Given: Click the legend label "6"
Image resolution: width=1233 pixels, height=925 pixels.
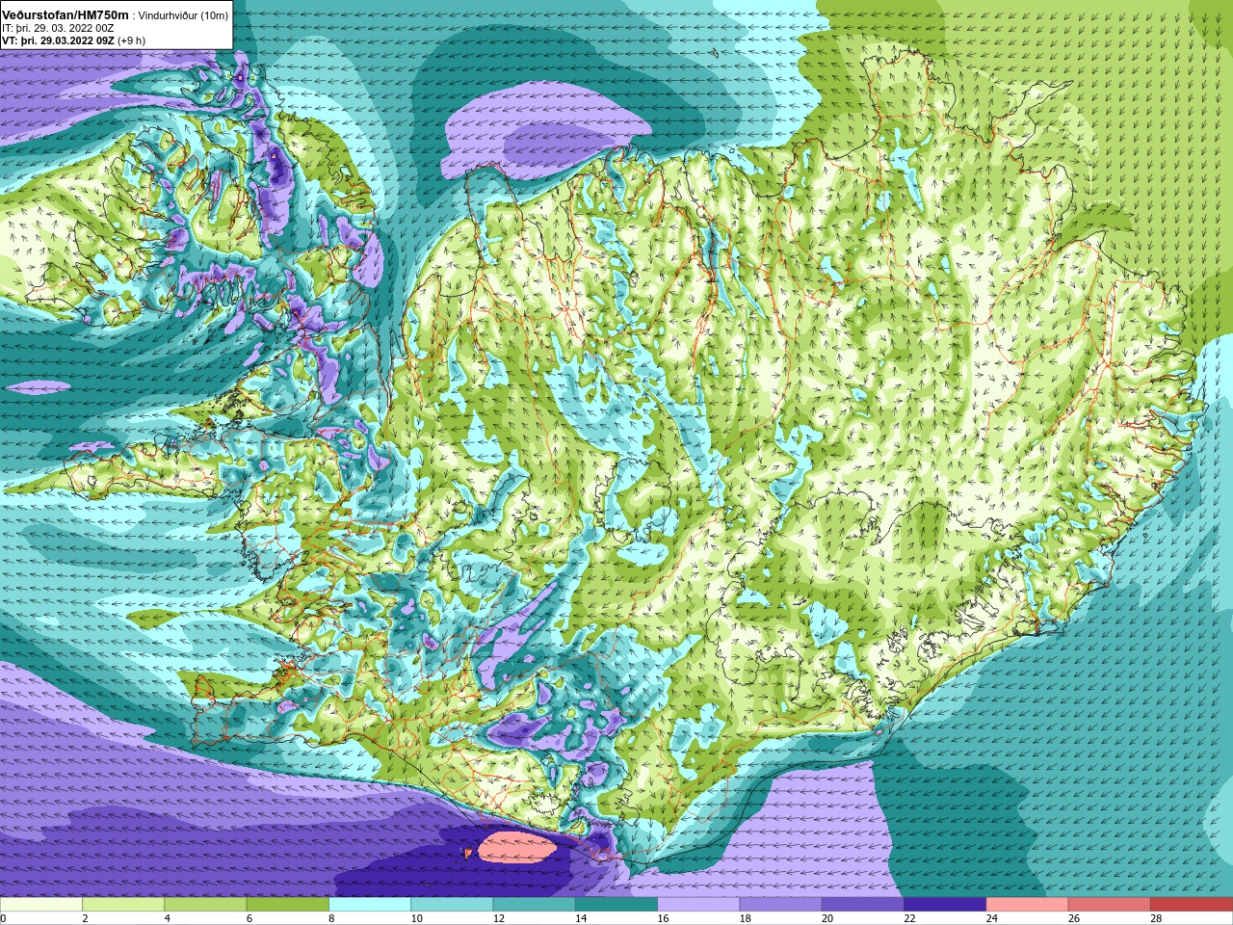Looking at the screenshot, I should [x=249, y=918].
